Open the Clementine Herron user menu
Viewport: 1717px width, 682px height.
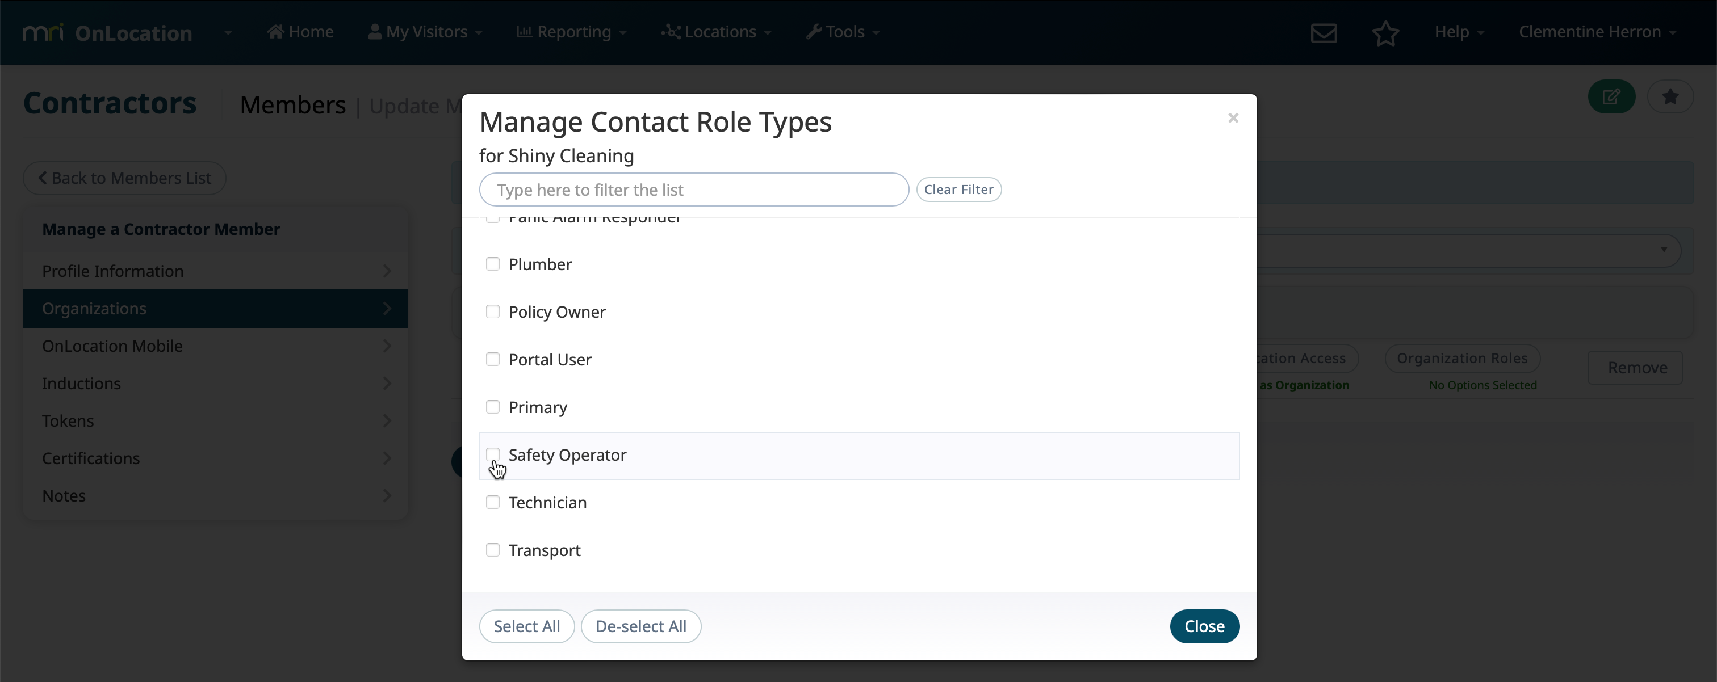(x=1597, y=32)
